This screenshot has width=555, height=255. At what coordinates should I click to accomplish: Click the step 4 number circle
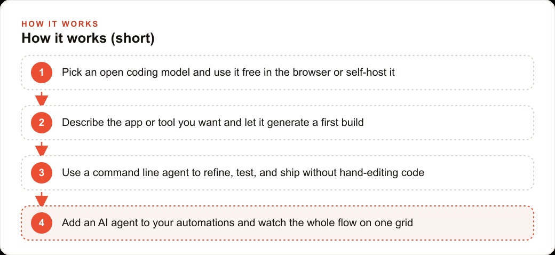pos(42,223)
